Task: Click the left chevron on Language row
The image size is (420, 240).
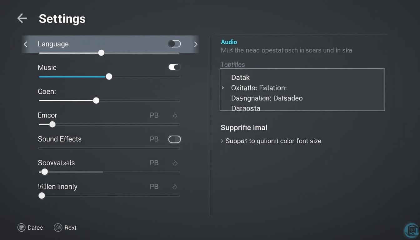Action: [26, 44]
